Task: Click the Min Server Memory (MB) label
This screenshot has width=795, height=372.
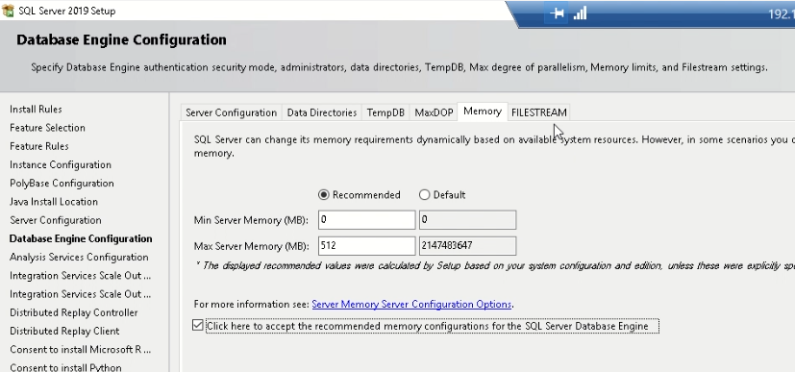Action: [251, 220]
